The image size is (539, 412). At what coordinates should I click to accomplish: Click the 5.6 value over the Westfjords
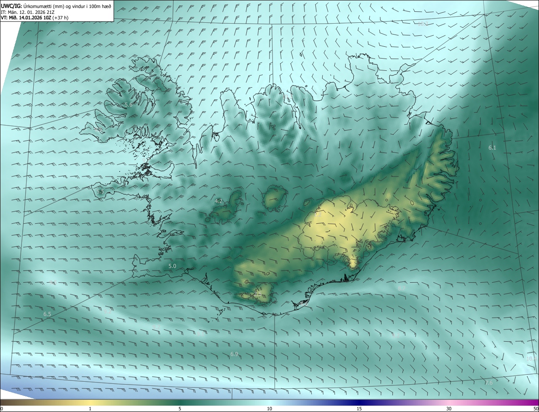click(128, 104)
